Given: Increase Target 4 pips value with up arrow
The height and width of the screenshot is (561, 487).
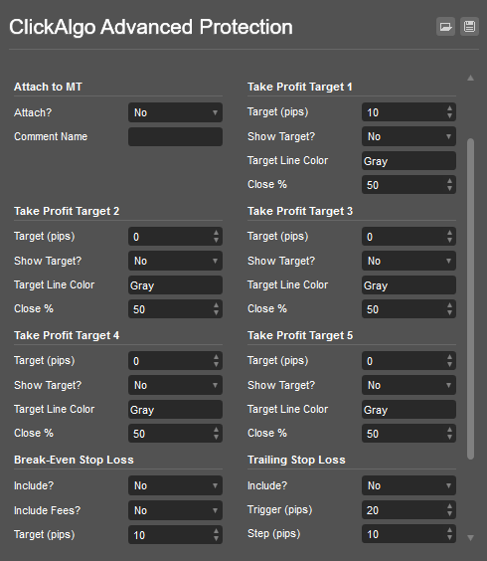Looking at the screenshot, I should (216, 357).
